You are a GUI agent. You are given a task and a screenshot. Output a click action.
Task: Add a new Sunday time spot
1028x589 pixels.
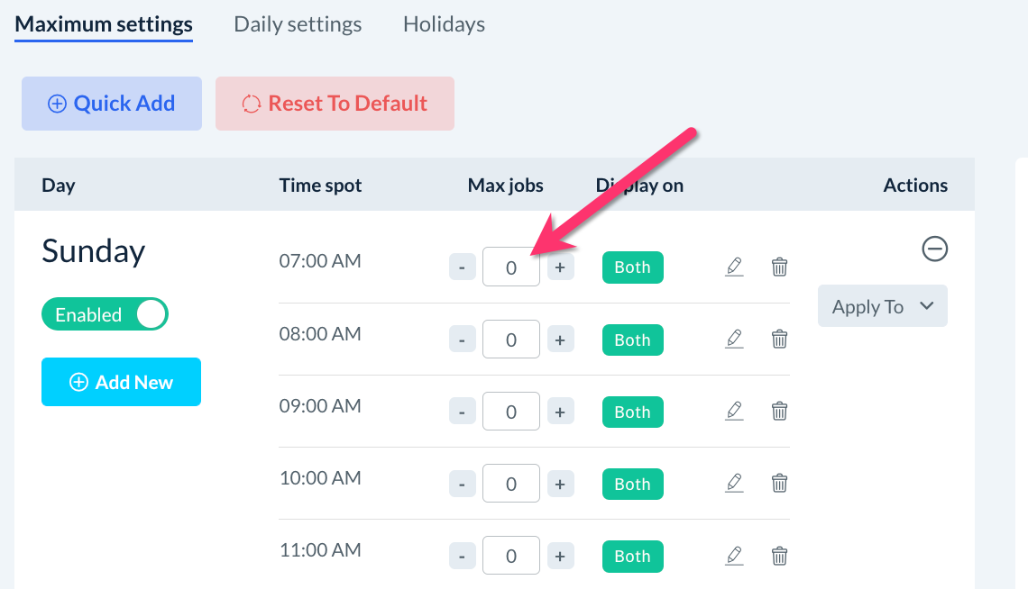(x=121, y=382)
